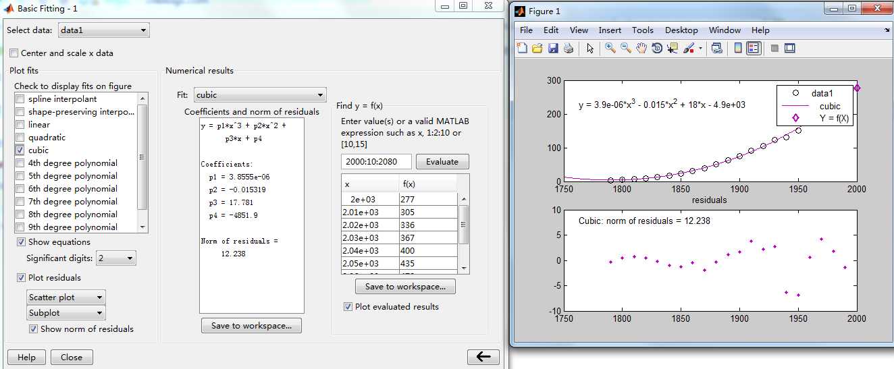894x369 pixels.
Task: Select the Brush data tool
Action: pyautogui.click(x=689, y=48)
